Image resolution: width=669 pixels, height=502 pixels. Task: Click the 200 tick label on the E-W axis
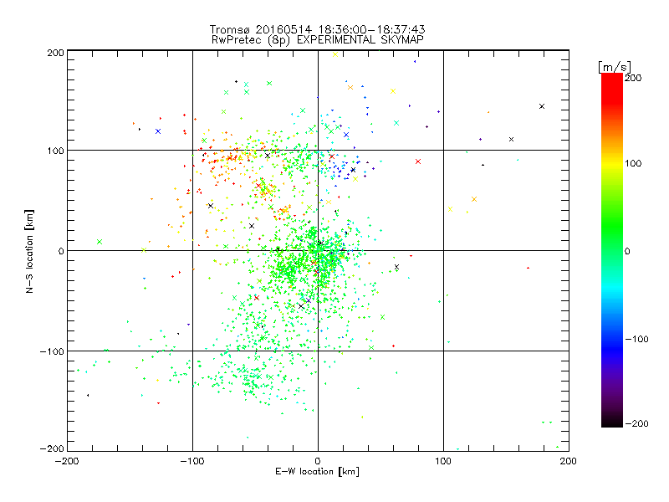[x=569, y=461]
